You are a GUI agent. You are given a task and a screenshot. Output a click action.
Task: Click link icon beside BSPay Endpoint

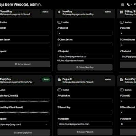coord(121,51)
